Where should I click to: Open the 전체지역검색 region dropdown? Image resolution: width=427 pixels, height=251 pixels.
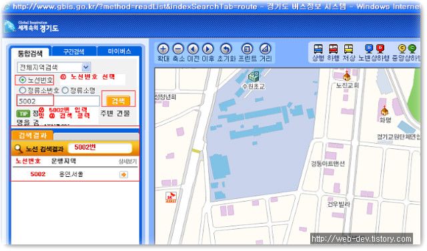tap(54, 67)
